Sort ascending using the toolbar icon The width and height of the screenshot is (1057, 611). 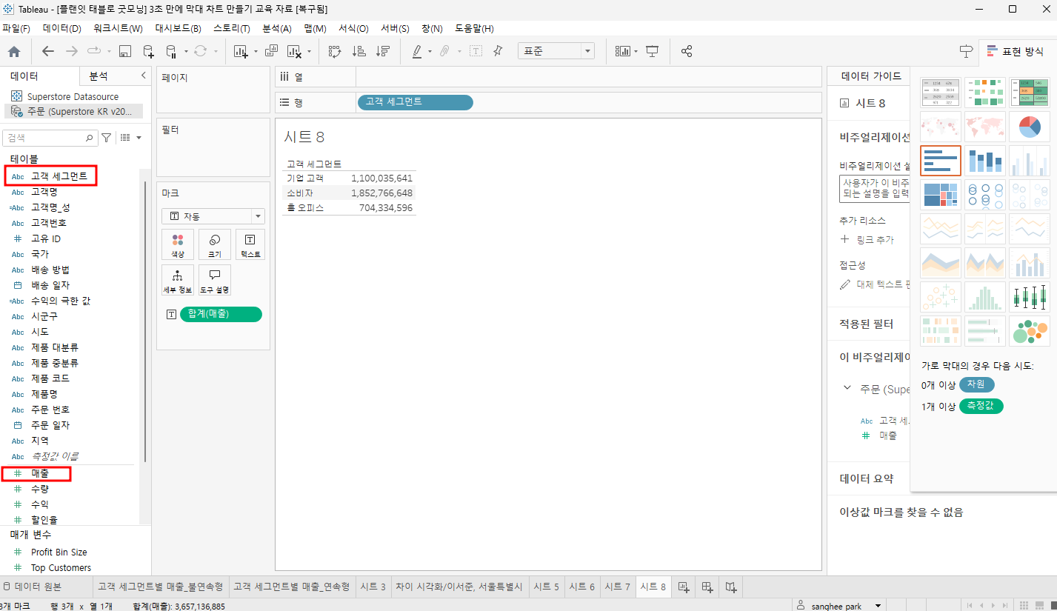click(359, 51)
